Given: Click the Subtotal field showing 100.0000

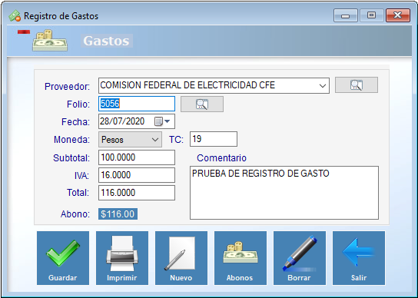Looking at the screenshot, I should pos(137,157).
